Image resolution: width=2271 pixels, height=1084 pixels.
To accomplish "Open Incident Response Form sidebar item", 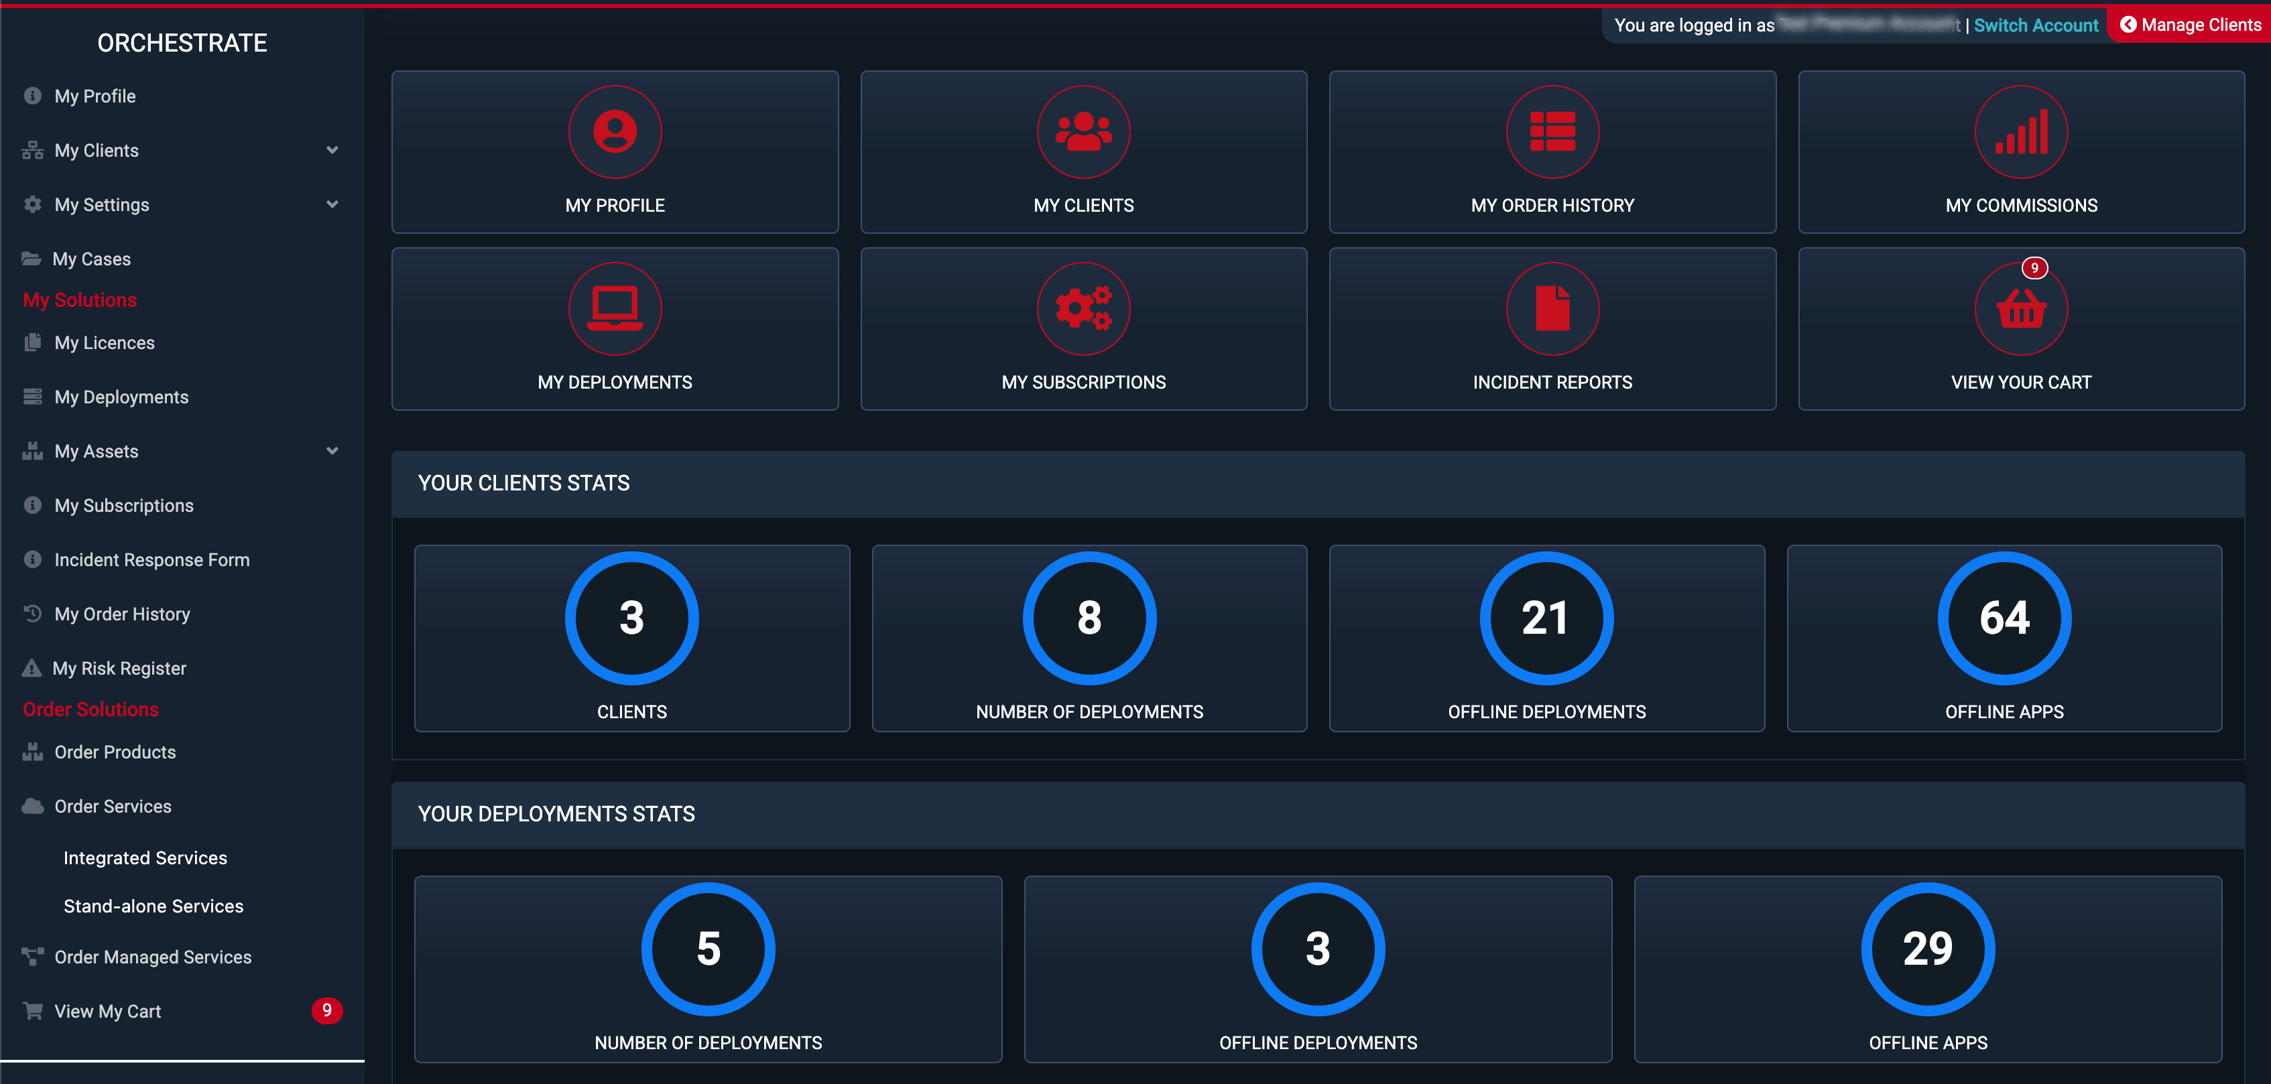I will (x=151, y=559).
